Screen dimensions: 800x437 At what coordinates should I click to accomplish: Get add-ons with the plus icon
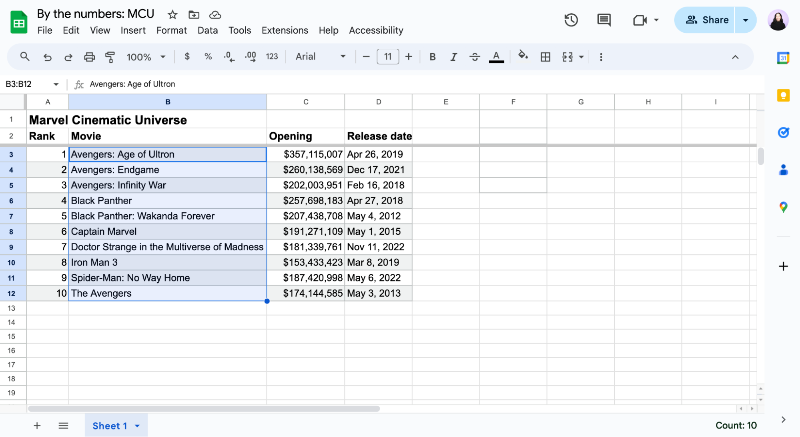[783, 266]
